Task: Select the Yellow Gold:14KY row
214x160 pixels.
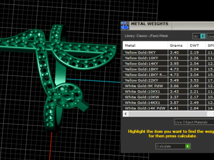Action: [x=168, y=64]
